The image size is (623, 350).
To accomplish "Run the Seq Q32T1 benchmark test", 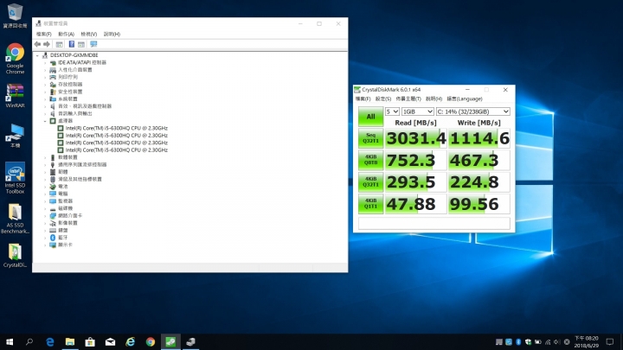I will tap(370, 138).
